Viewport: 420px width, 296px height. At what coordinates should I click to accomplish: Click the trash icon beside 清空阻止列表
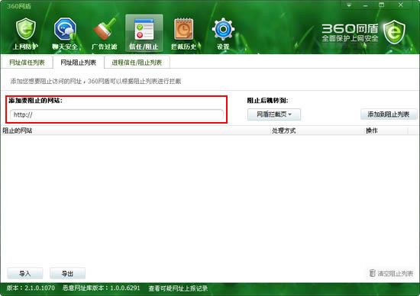(372, 273)
